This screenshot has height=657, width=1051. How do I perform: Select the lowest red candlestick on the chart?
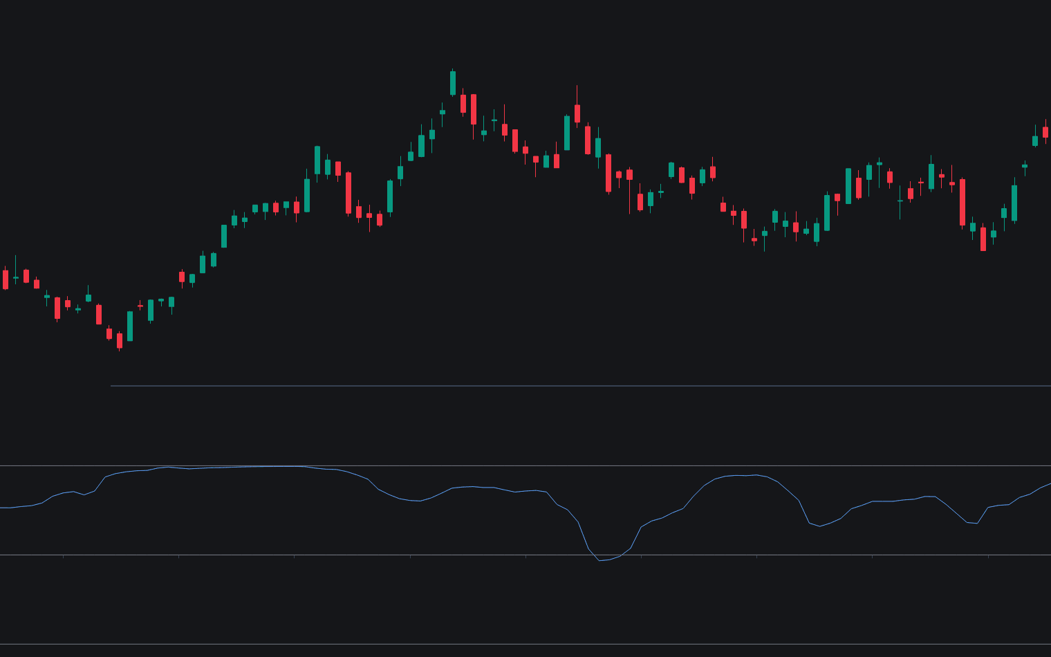pyautogui.click(x=120, y=340)
